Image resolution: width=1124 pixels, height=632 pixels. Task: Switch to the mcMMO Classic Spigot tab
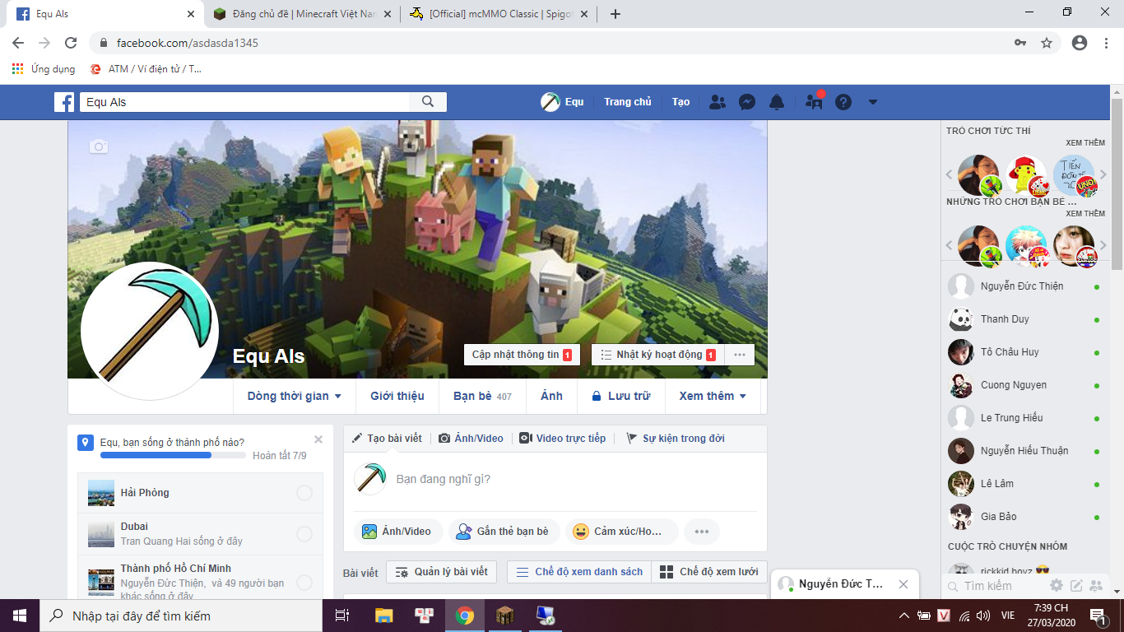pos(499,14)
